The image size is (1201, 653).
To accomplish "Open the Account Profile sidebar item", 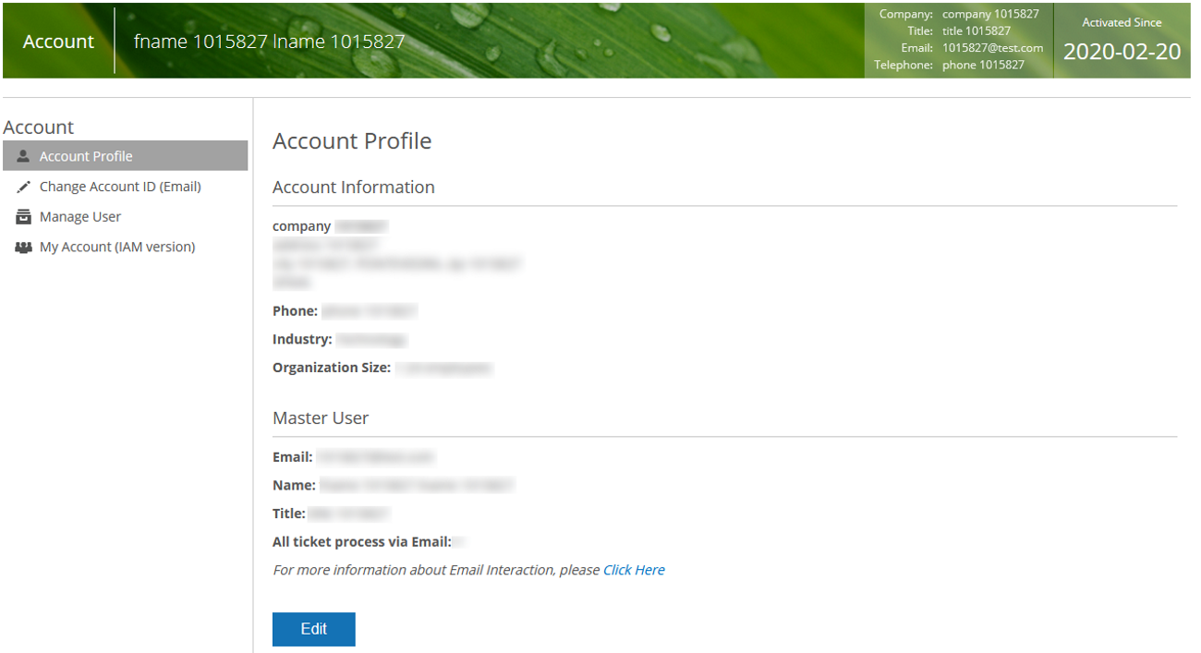I will [x=86, y=156].
